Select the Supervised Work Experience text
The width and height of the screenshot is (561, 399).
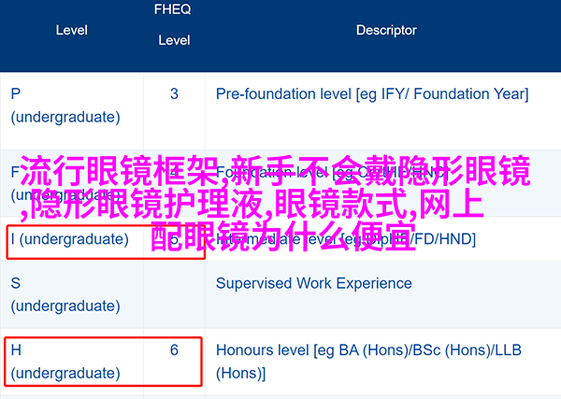[x=314, y=283]
